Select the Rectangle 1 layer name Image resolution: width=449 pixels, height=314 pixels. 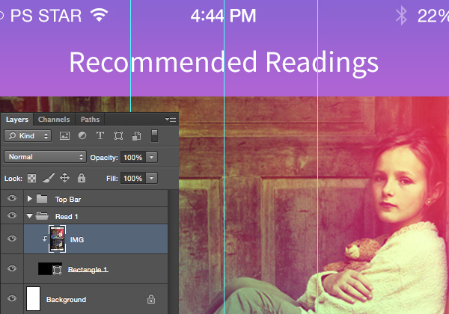pyautogui.click(x=88, y=269)
